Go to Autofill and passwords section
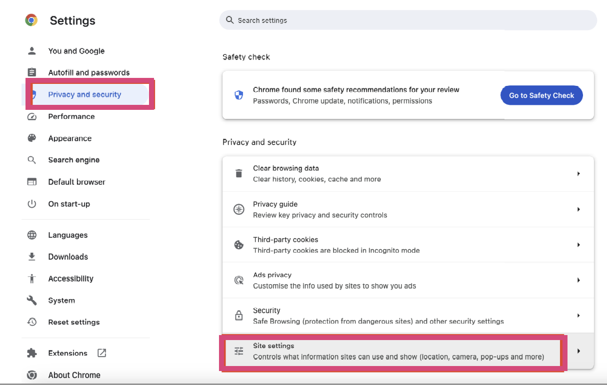 pos(89,72)
